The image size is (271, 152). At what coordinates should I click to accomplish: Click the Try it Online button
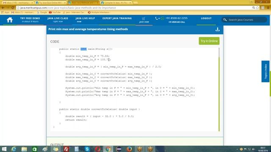(209, 41)
